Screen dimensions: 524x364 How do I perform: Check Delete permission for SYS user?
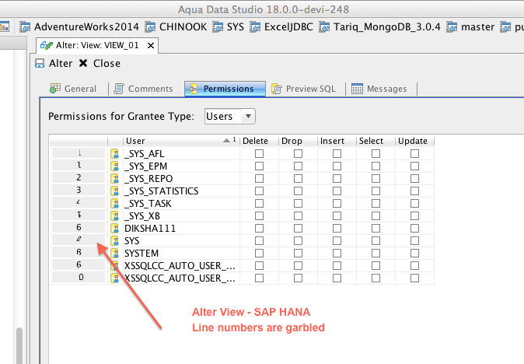click(x=259, y=240)
